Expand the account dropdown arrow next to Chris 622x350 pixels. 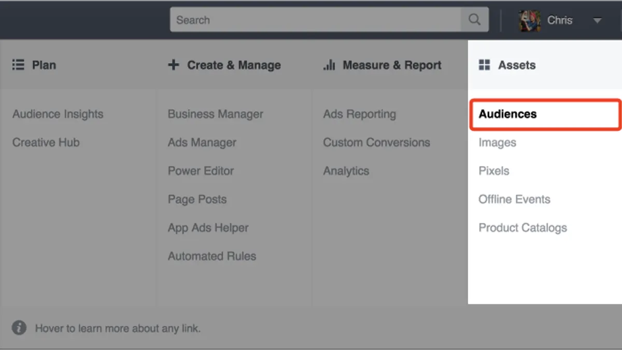pos(597,21)
